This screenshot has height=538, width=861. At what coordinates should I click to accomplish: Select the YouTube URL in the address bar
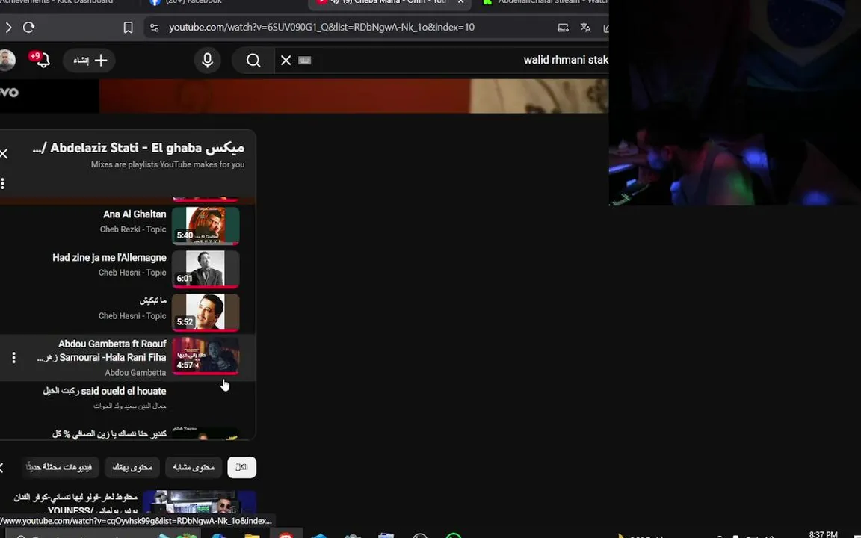321,28
